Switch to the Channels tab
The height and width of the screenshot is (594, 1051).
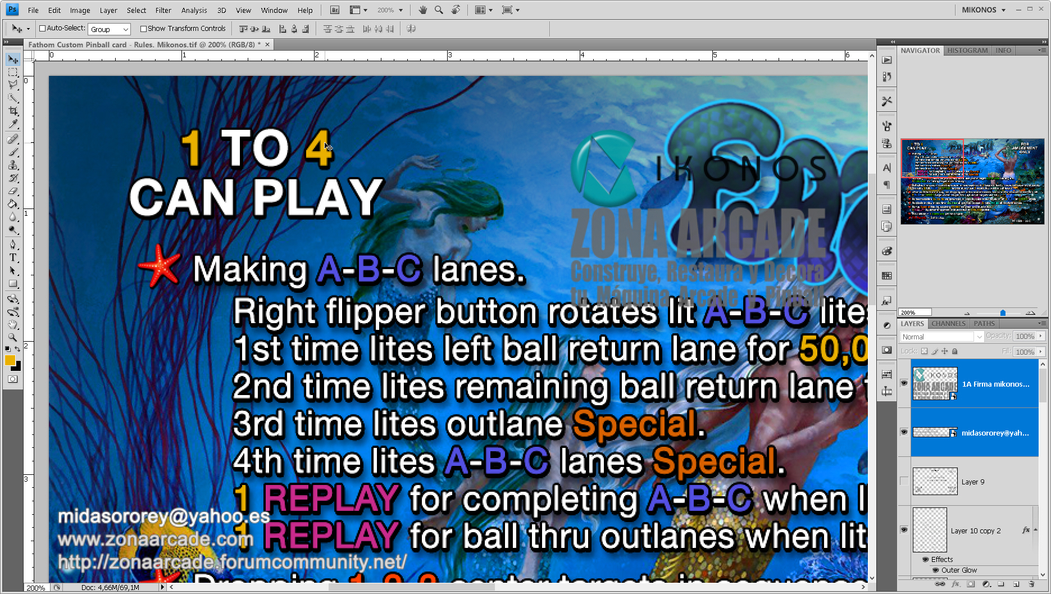pos(948,324)
